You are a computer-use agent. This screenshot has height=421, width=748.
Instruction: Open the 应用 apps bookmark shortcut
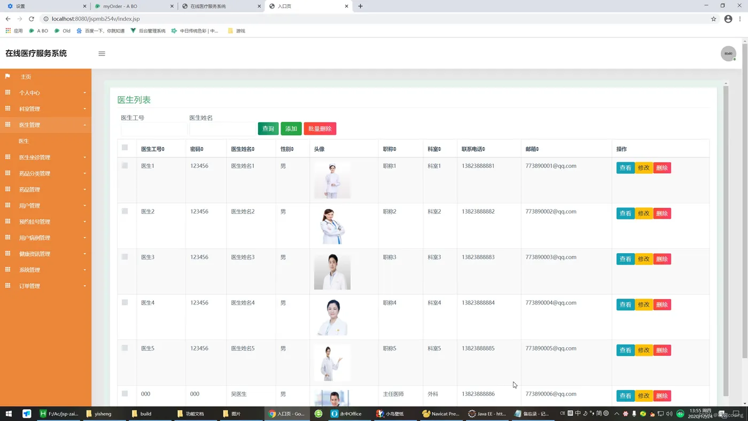pos(14,31)
